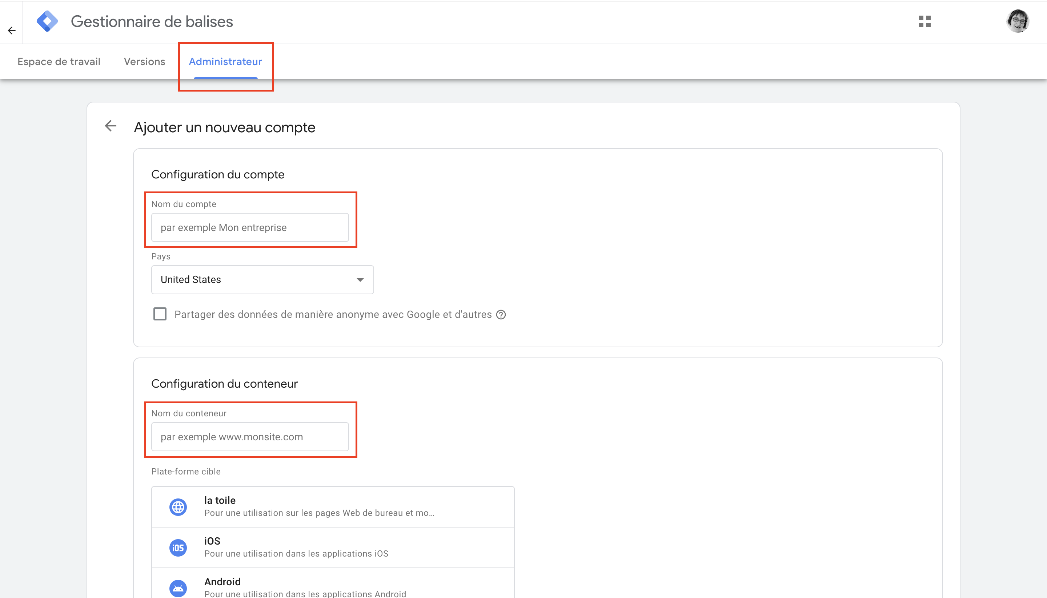Go back using arrow beside Ajouter un nouveau compte
This screenshot has width=1047, height=598.
[111, 126]
